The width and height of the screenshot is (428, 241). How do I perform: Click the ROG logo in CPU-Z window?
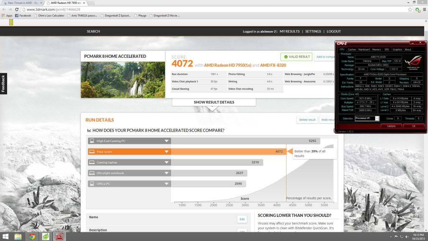[x=413, y=63]
